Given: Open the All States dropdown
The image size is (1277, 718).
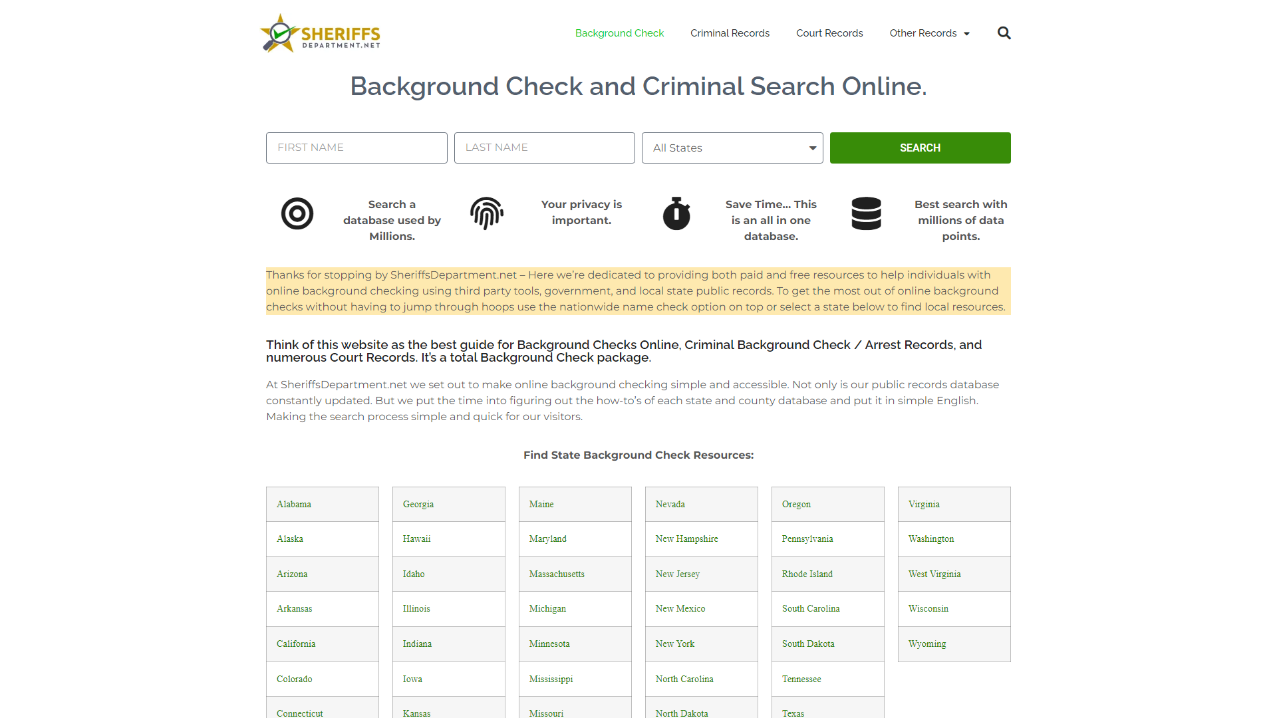Looking at the screenshot, I should (x=732, y=148).
